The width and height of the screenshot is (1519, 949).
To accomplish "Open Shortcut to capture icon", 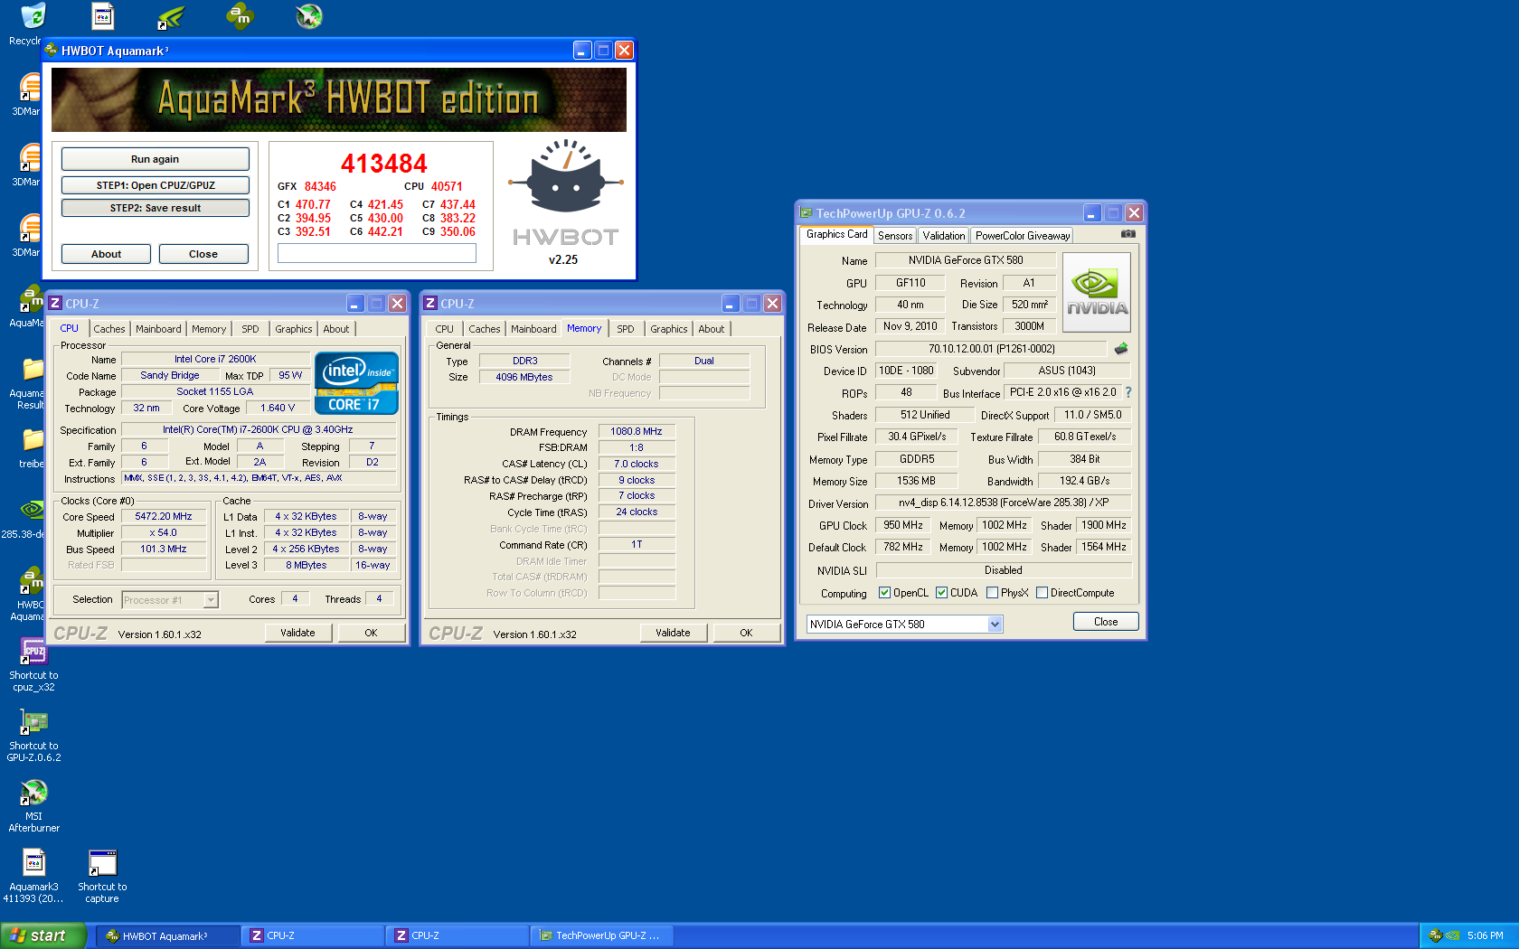I will [x=102, y=863].
